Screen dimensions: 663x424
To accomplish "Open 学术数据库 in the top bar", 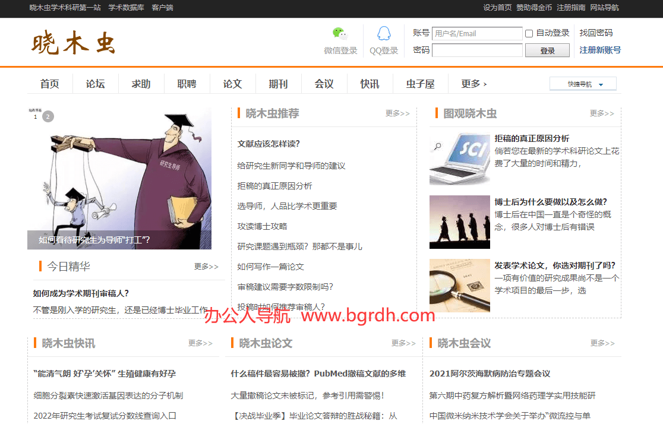I will coord(126,8).
